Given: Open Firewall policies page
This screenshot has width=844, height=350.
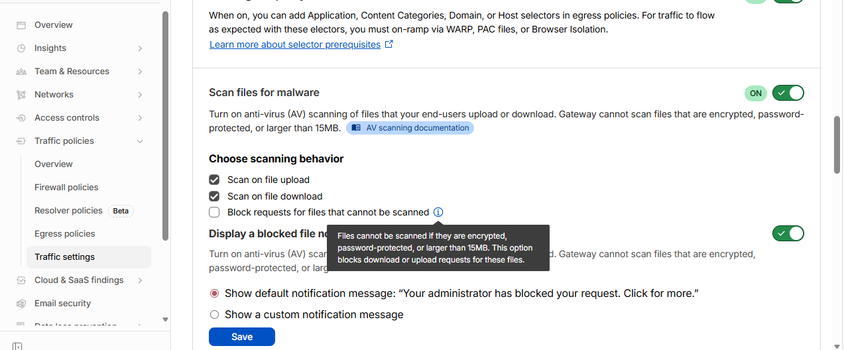Looking at the screenshot, I should click(66, 188).
